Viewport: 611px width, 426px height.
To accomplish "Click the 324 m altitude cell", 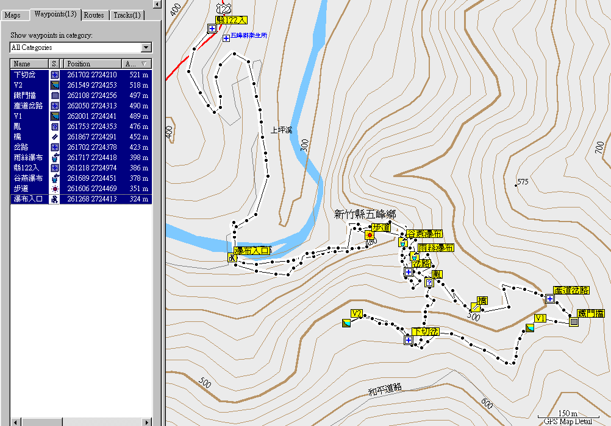I will 138,199.
